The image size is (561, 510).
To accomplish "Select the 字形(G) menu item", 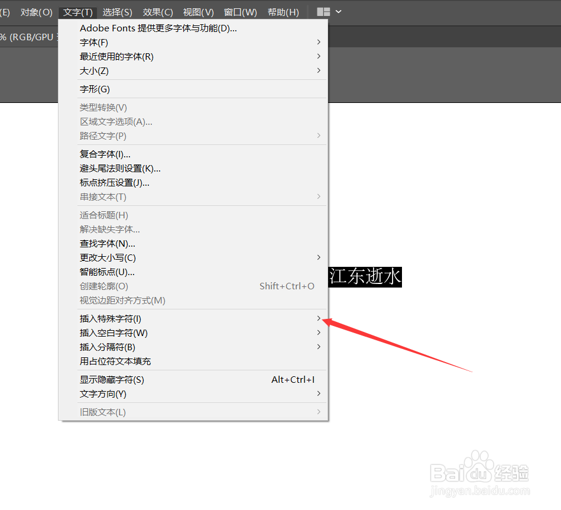I will pyautogui.click(x=193, y=89).
